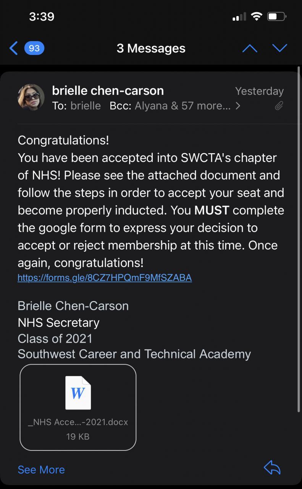Tap the 93 unread count badge

[x=34, y=48]
